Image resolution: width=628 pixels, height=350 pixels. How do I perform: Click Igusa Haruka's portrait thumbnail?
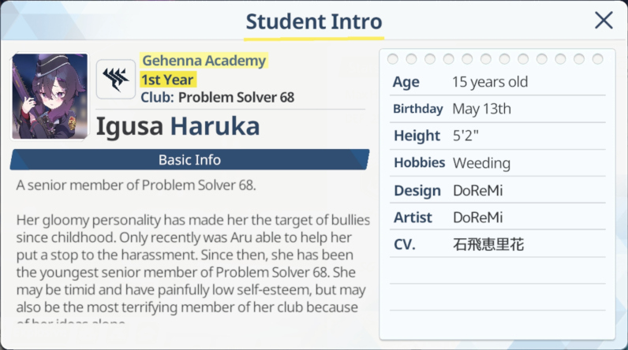(50, 96)
